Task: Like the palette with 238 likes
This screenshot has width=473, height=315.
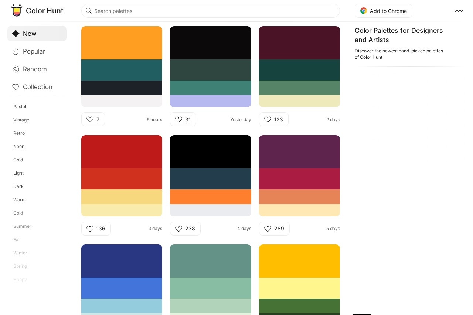Action: pyautogui.click(x=185, y=229)
